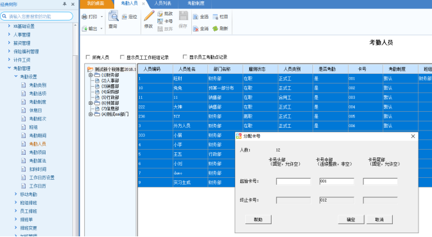Click the 起始卡号 tail input field
This screenshot has width=432, height=237.
380,181
